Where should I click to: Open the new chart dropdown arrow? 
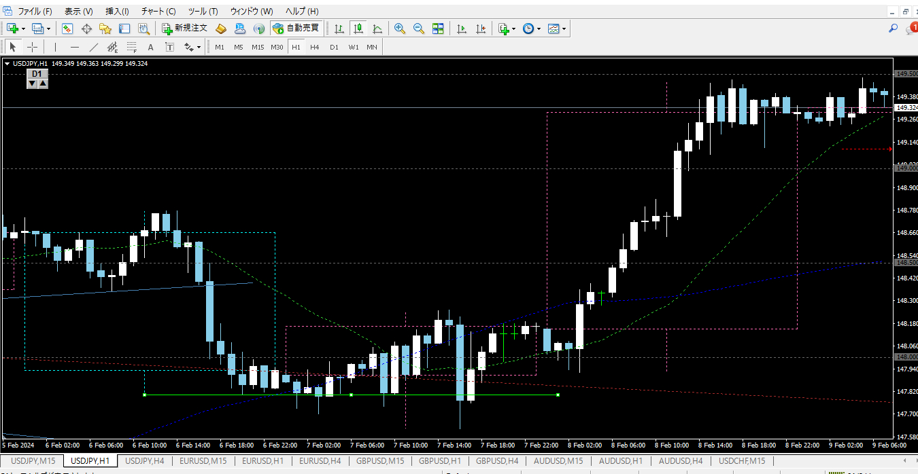(x=23, y=29)
